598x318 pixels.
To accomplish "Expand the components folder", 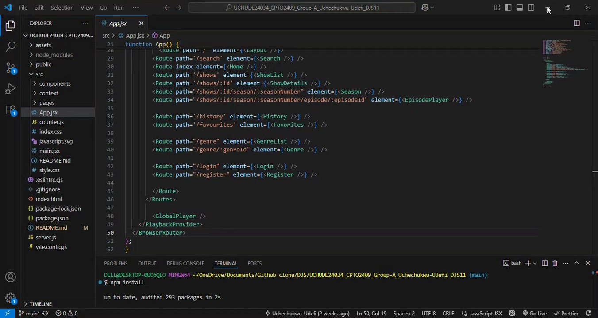I will [x=55, y=83].
